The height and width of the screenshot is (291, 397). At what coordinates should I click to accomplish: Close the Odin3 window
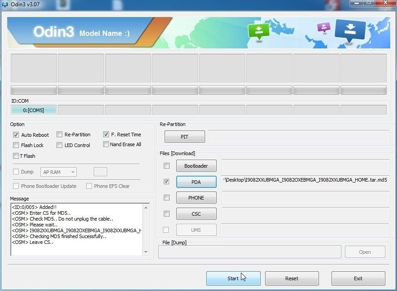[x=385, y=3]
